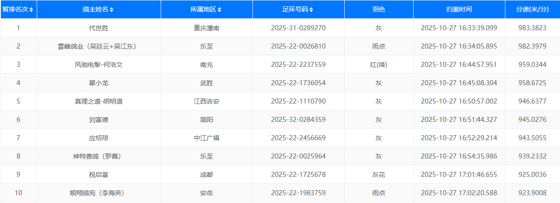Click the sort arrows beside 所属地区
The width and height of the screenshot is (560, 203).
[220, 10]
